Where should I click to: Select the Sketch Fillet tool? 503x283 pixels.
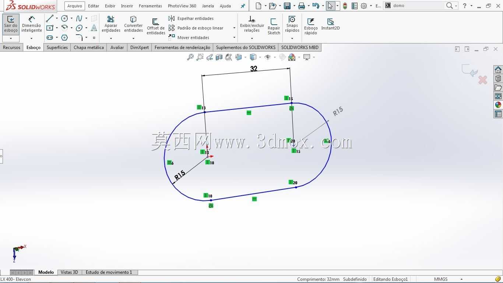click(79, 37)
